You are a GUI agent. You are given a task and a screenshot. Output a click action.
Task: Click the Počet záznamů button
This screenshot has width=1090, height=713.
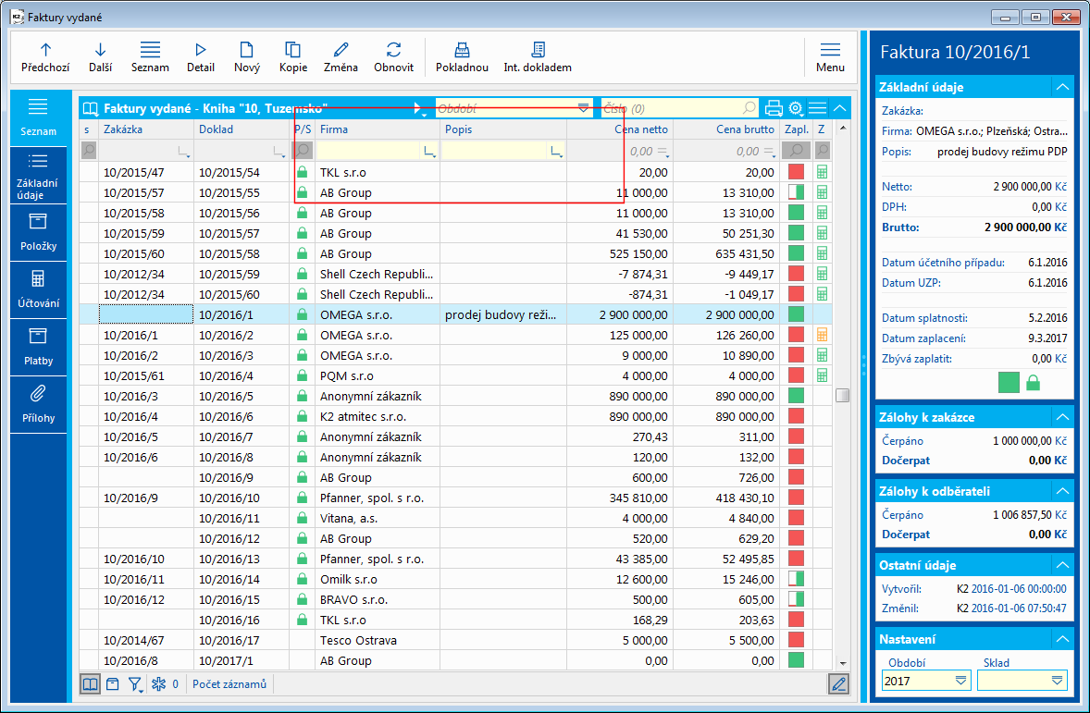(229, 684)
